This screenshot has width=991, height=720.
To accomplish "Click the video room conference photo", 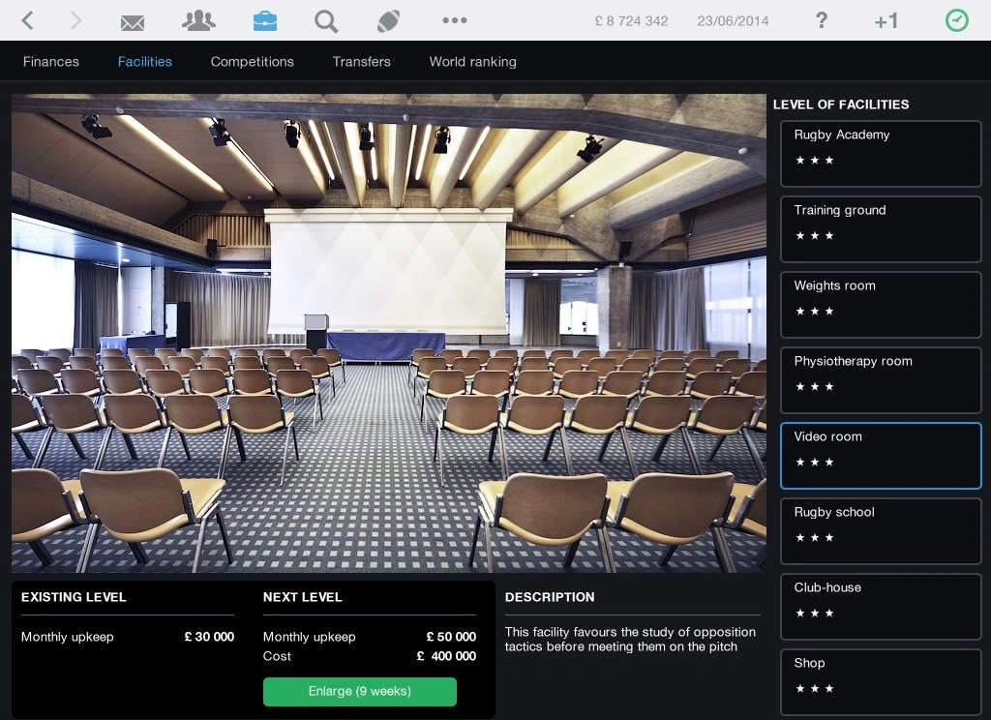I will coord(388,332).
